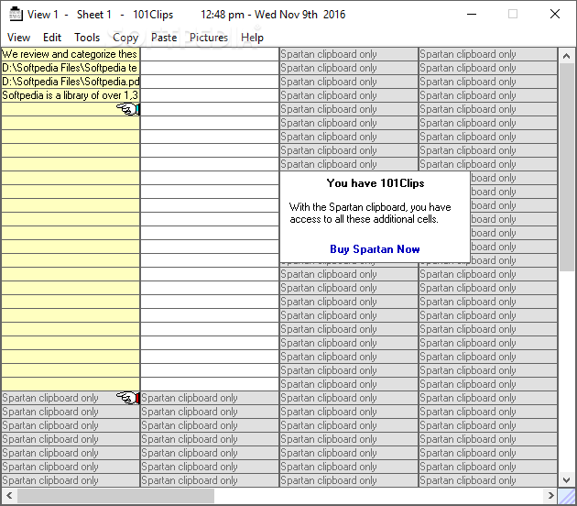Click the red-cuffed pointing hand marker
Screen dimensions: 577x506
point(127,398)
